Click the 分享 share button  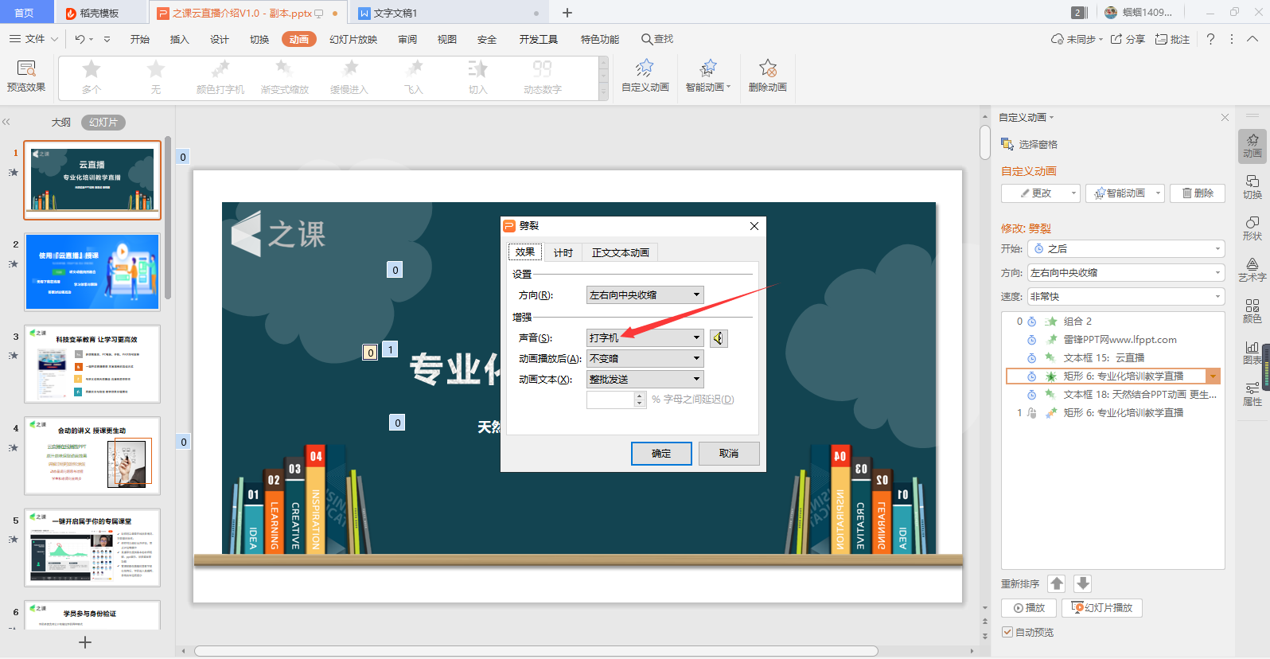pyautogui.click(x=1128, y=39)
